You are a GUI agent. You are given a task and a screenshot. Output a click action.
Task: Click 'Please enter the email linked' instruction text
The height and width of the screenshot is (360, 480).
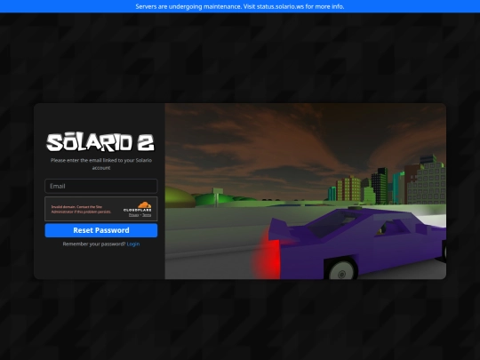[x=101, y=164]
